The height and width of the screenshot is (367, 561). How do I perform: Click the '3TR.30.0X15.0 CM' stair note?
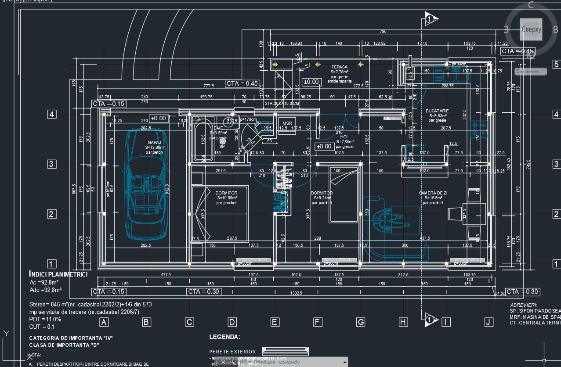pos(282,104)
